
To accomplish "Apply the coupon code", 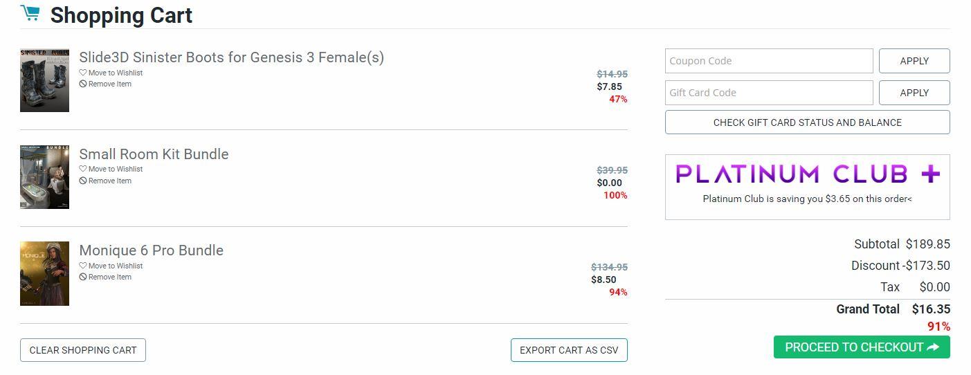I will pyautogui.click(x=914, y=61).
